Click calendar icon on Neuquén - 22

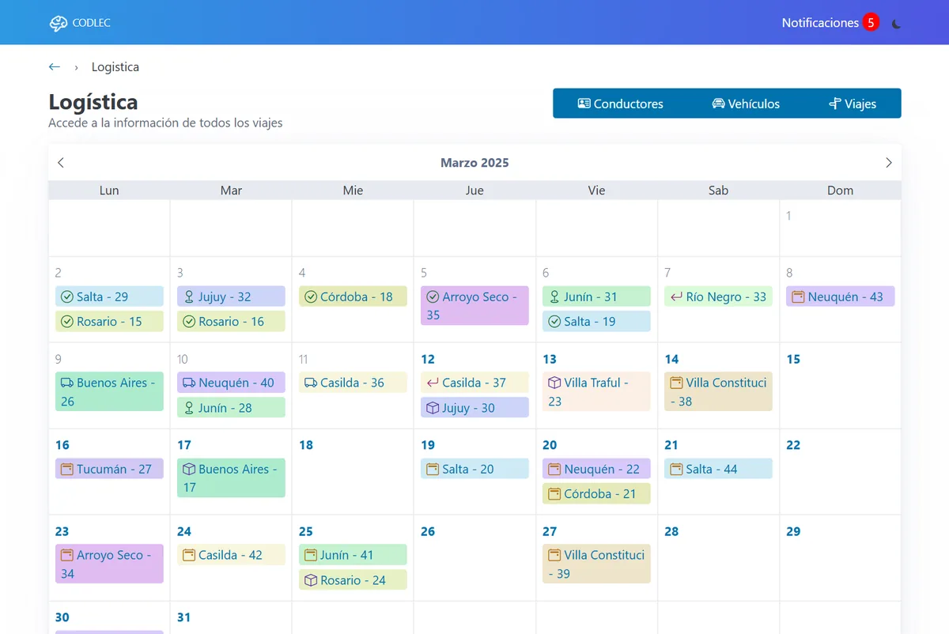[554, 469]
